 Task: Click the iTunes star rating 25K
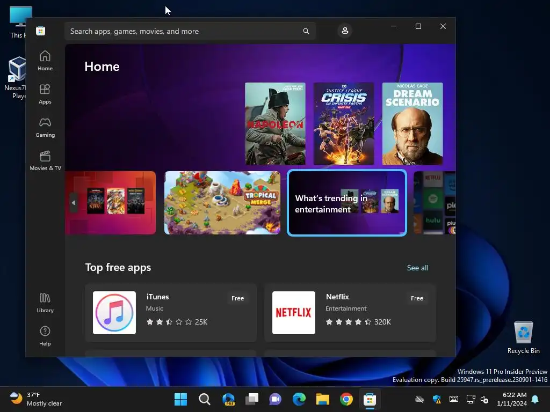[177, 322]
